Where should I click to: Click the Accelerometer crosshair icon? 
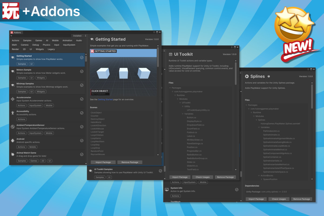tap(12, 99)
